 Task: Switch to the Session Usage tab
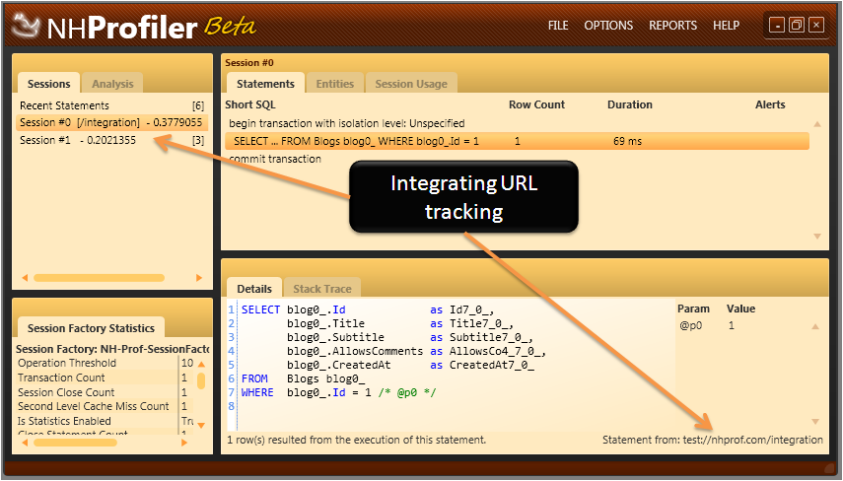click(x=411, y=84)
